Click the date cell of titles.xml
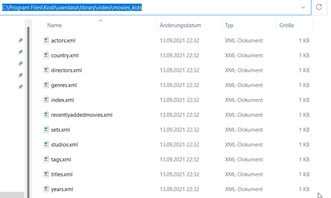This screenshot has width=331, height=198. point(179,174)
